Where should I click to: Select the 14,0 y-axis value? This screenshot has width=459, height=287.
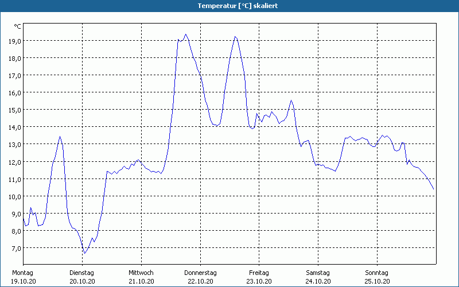pyautogui.click(x=15, y=127)
